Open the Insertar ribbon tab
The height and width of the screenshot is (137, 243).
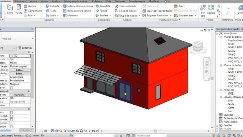point(33,2)
